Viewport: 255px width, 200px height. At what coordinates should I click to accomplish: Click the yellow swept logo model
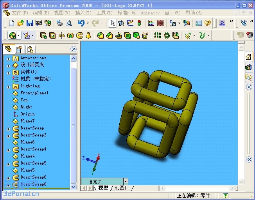tap(158, 113)
